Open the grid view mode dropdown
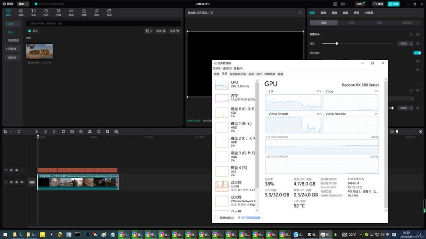The height and width of the screenshot is (239, 426). (x=149, y=31)
